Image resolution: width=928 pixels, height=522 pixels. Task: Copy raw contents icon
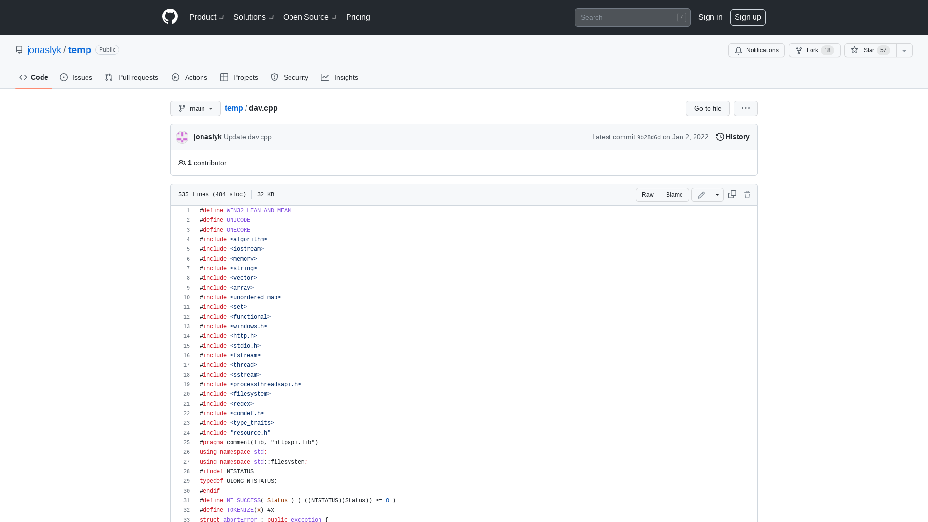(732, 194)
